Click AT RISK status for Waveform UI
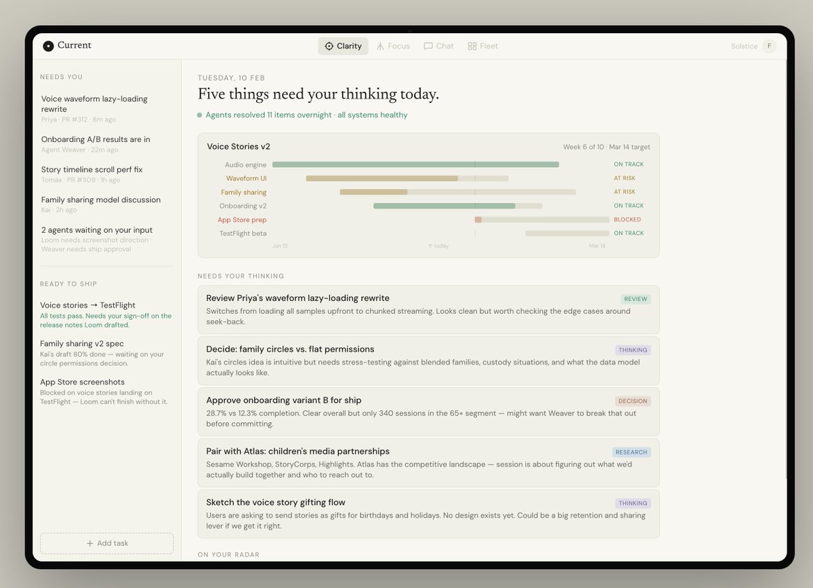This screenshot has width=813, height=588. click(625, 179)
